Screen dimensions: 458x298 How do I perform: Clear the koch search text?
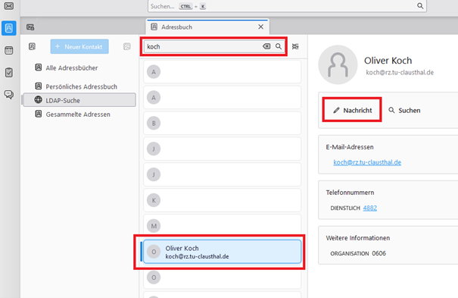[266, 46]
